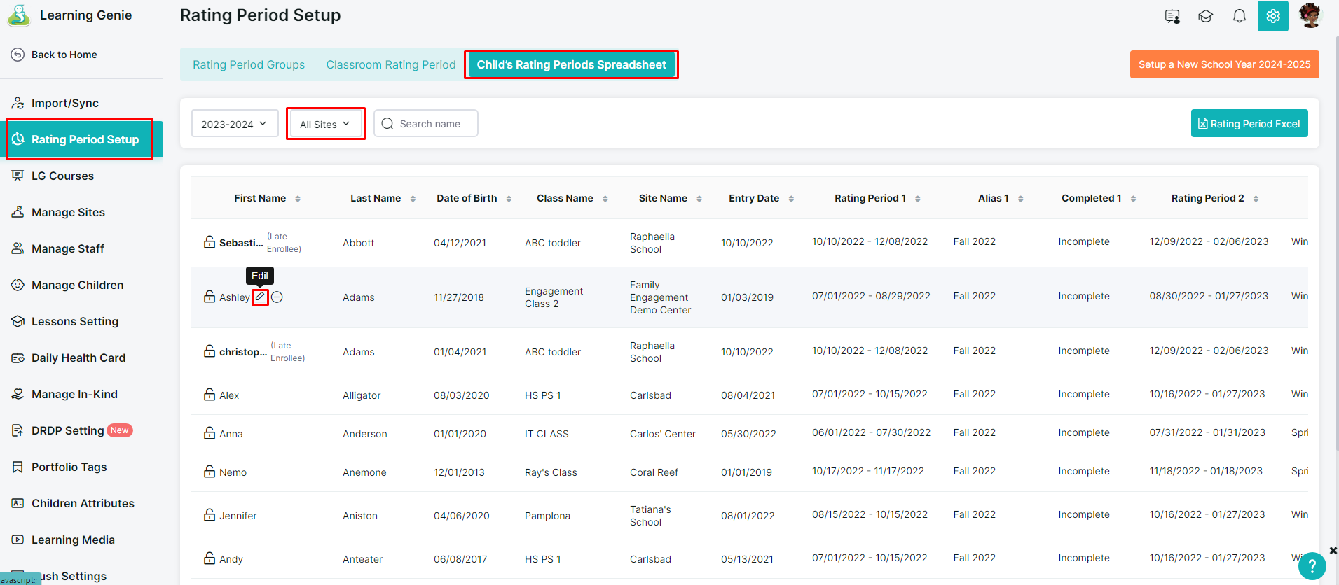Open the settings gear icon in header
Viewport: 1339px width, 585px height.
point(1273,16)
